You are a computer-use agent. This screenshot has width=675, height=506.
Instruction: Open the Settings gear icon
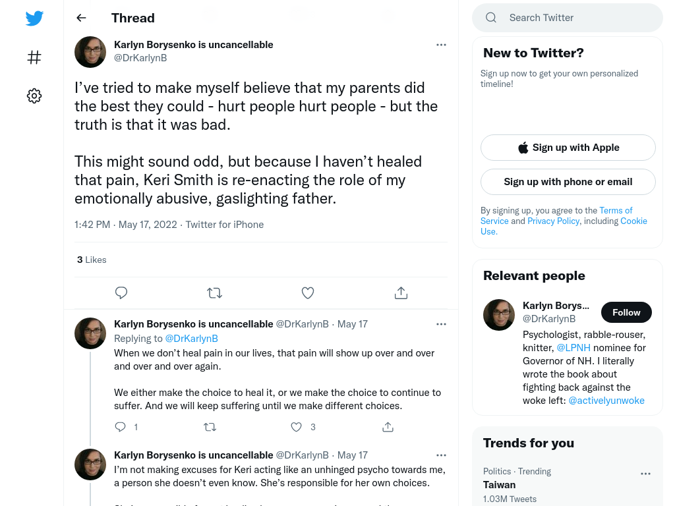34,96
